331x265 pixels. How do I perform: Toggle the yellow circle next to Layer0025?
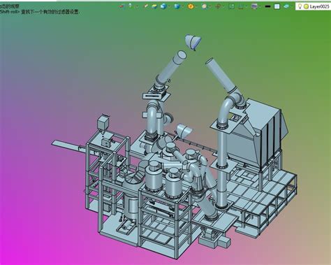point(306,6)
